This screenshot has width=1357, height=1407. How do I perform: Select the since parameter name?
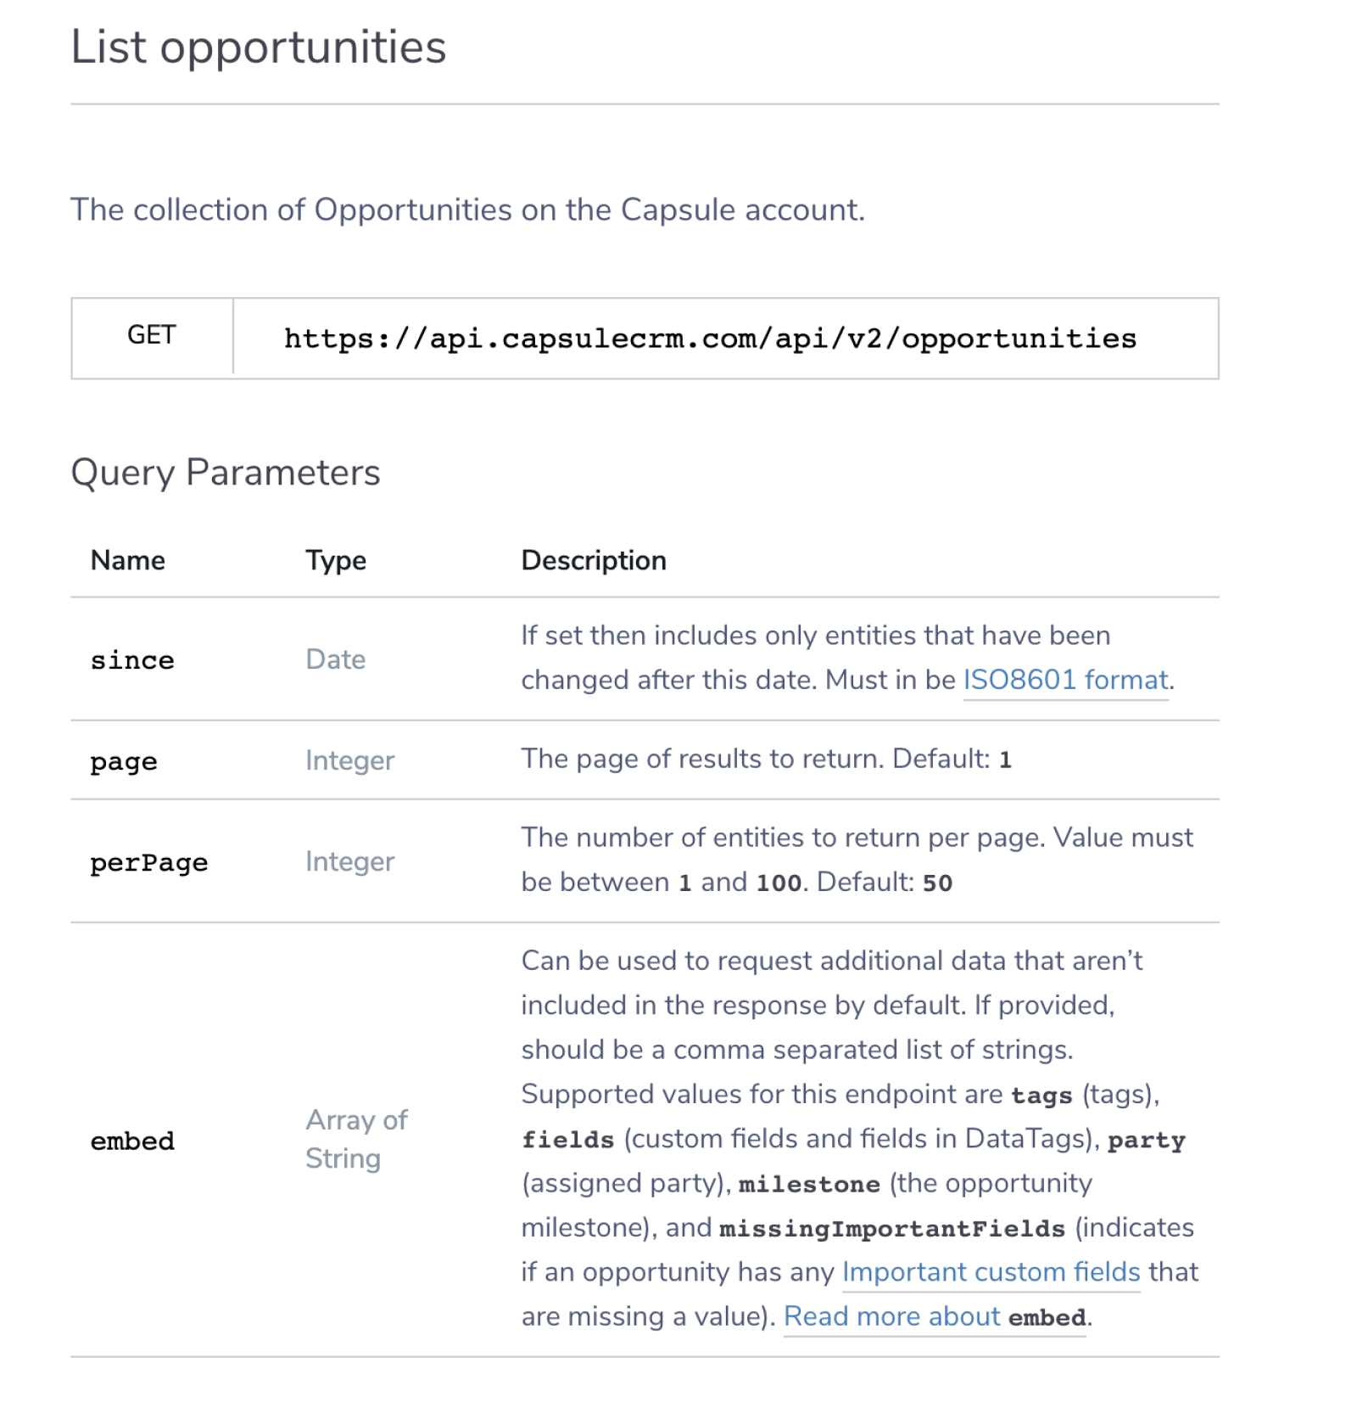click(132, 660)
